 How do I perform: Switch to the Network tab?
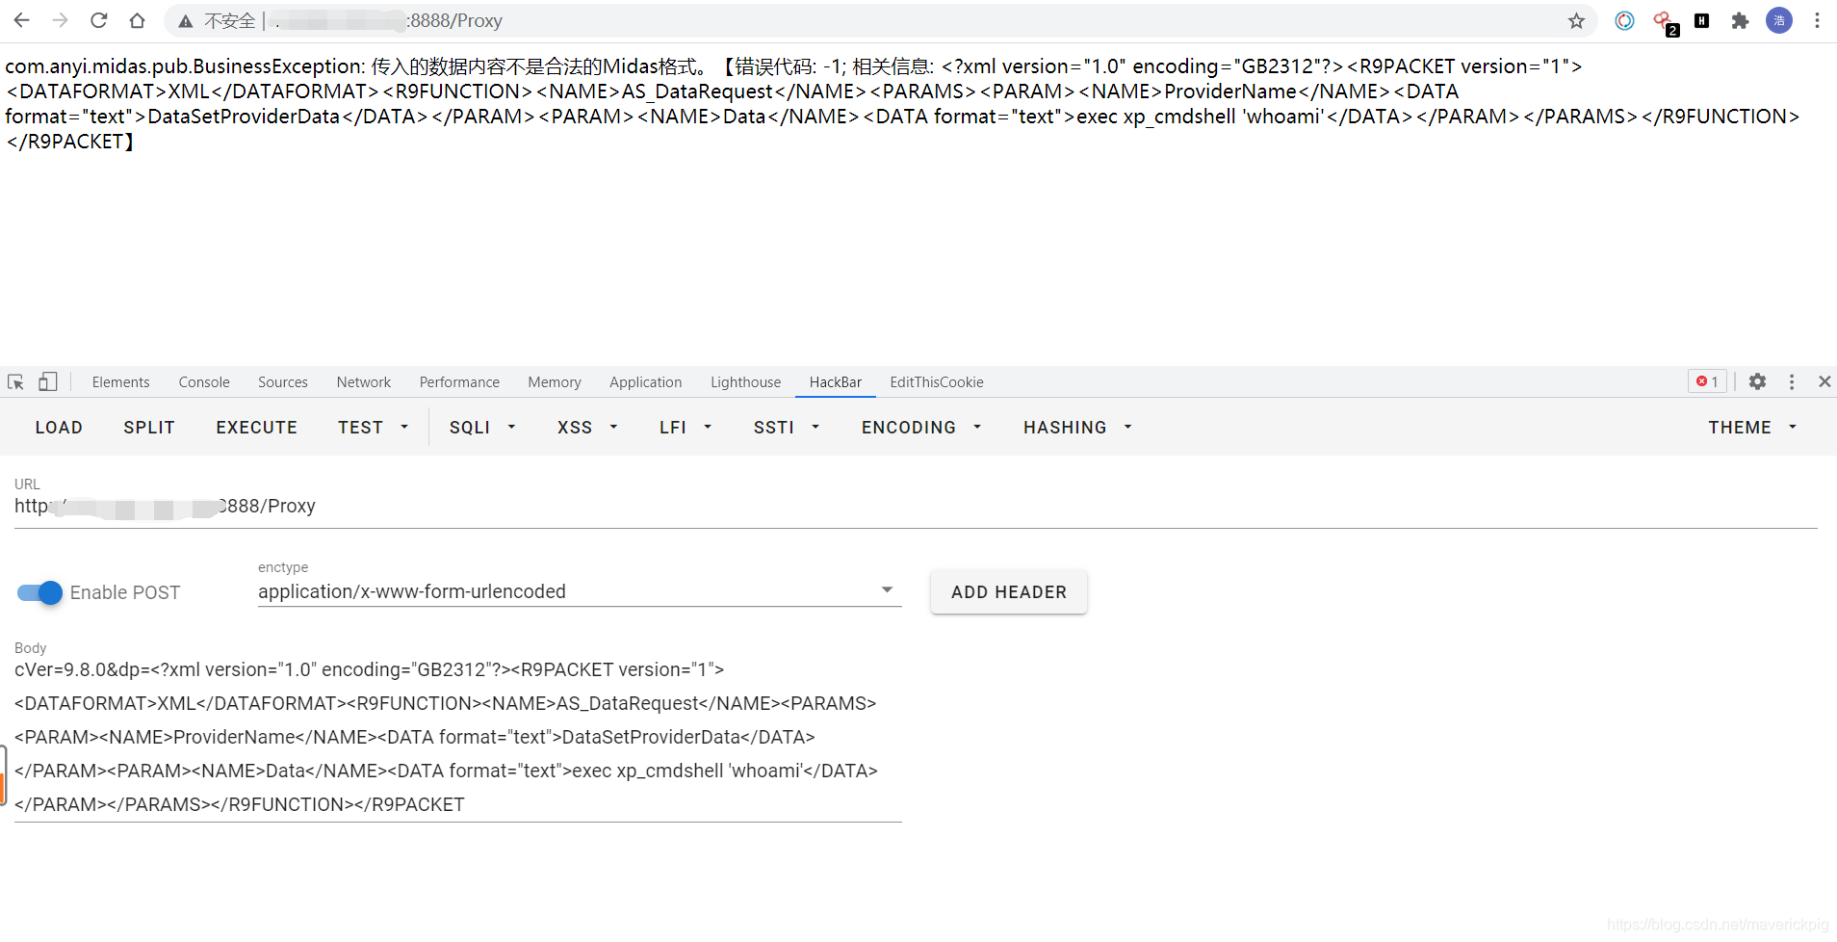click(364, 382)
